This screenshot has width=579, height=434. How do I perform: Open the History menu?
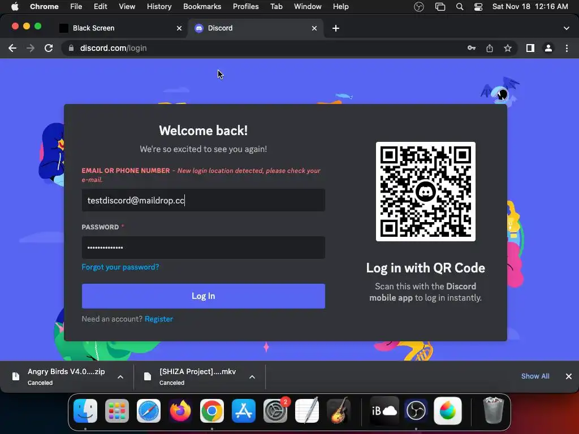pyautogui.click(x=159, y=7)
